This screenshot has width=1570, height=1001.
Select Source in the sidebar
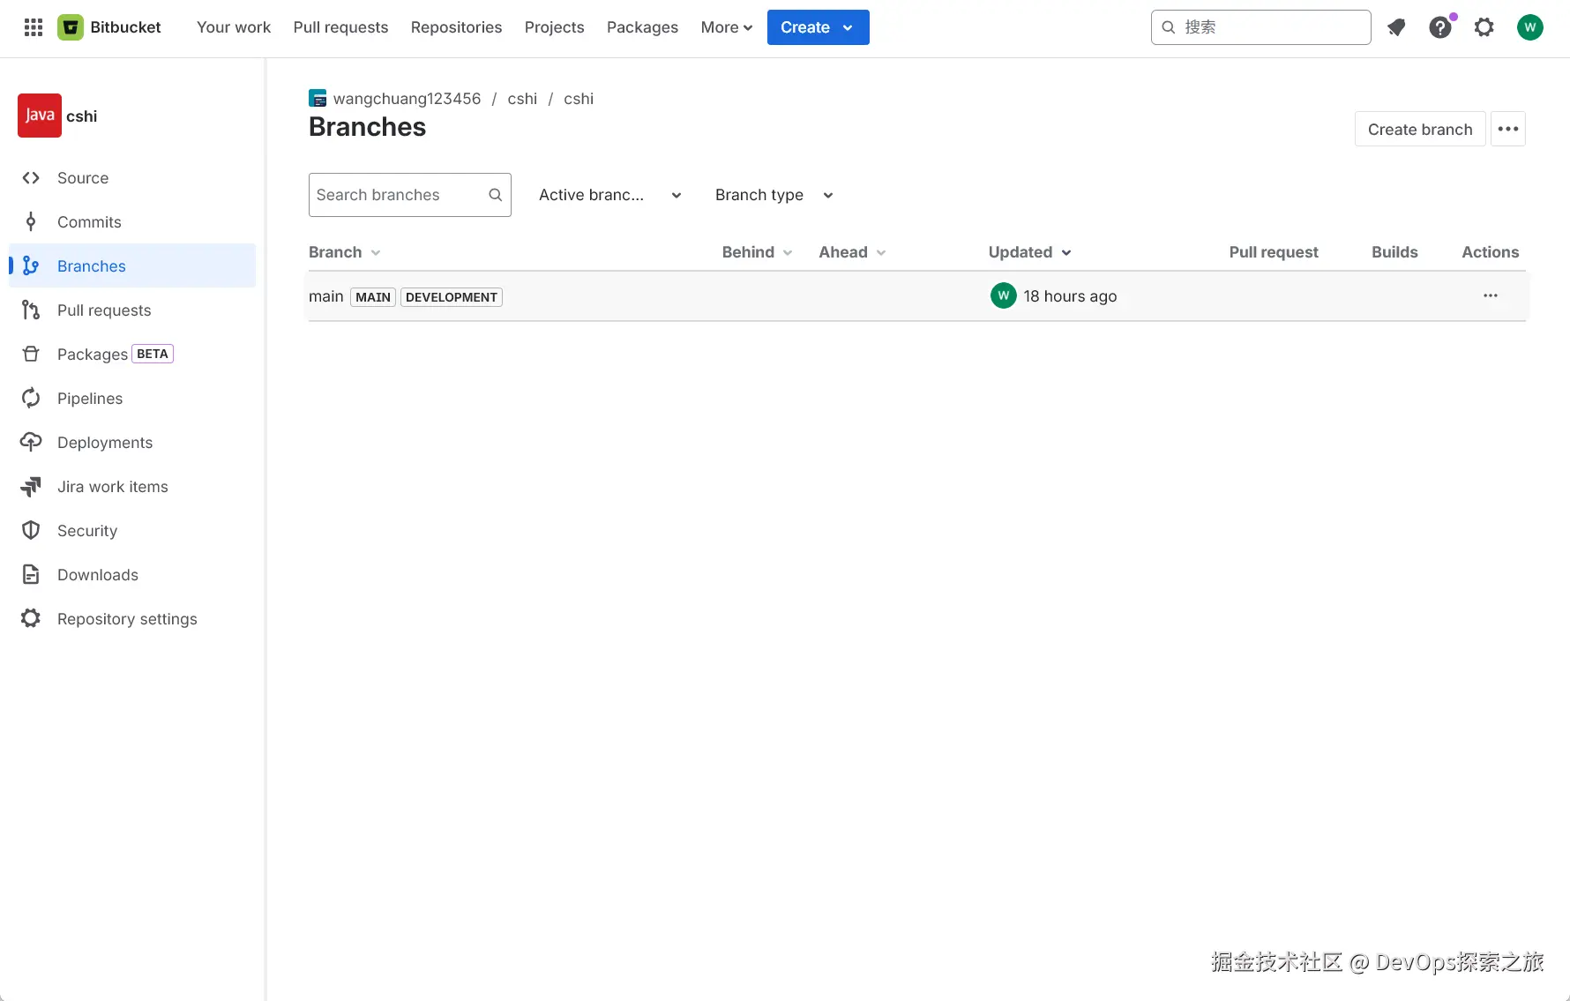pyautogui.click(x=132, y=178)
